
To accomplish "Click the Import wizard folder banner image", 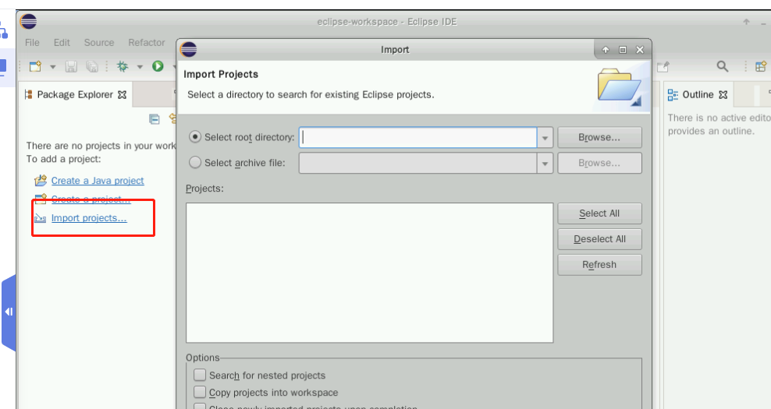I will point(620,87).
